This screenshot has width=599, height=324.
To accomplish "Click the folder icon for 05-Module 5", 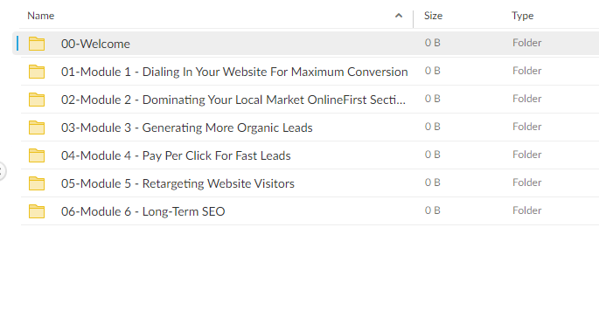I will coord(37,183).
